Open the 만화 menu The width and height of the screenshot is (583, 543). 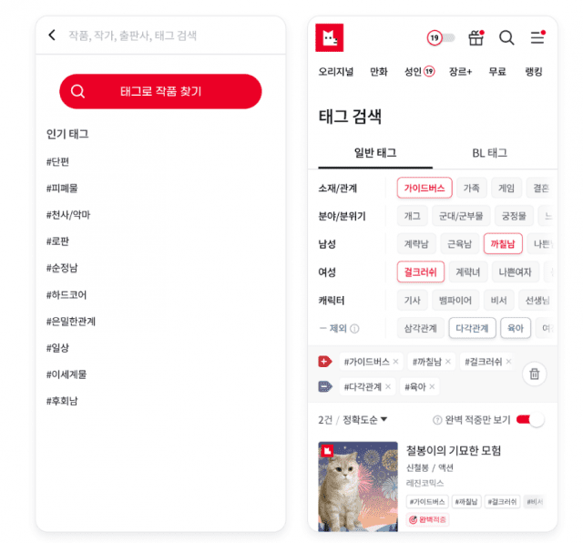[x=379, y=71]
